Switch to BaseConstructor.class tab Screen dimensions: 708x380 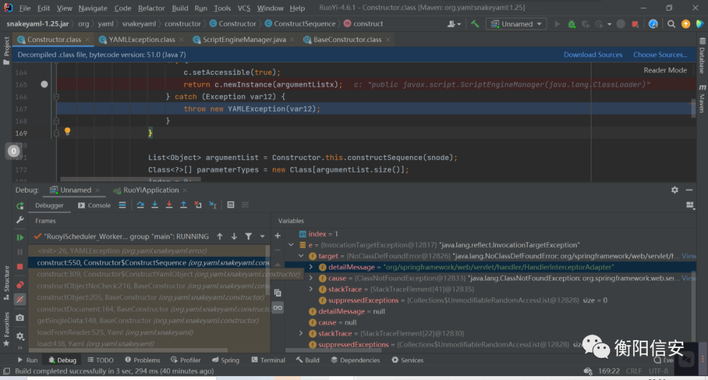347,40
